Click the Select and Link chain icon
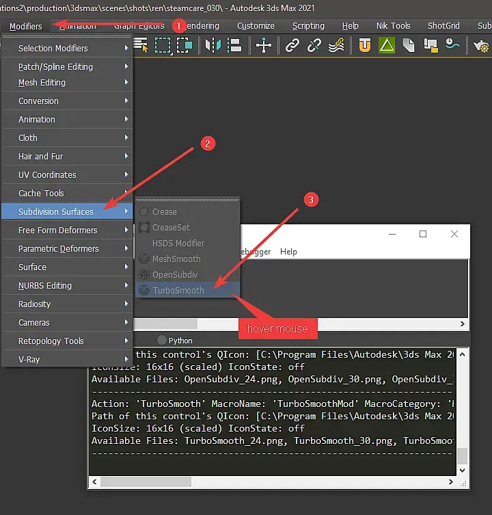Image resolution: width=492 pixels, height=515 pixels. (292, 46)
